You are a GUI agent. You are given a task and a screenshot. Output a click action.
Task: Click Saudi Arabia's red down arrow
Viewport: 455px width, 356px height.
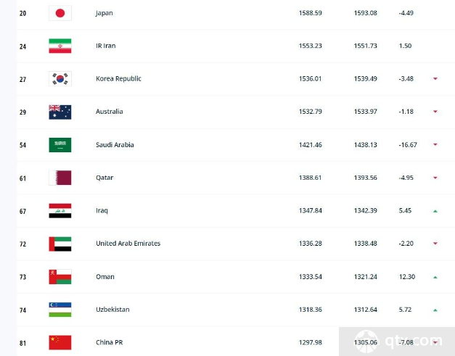(x=435, y=144)
